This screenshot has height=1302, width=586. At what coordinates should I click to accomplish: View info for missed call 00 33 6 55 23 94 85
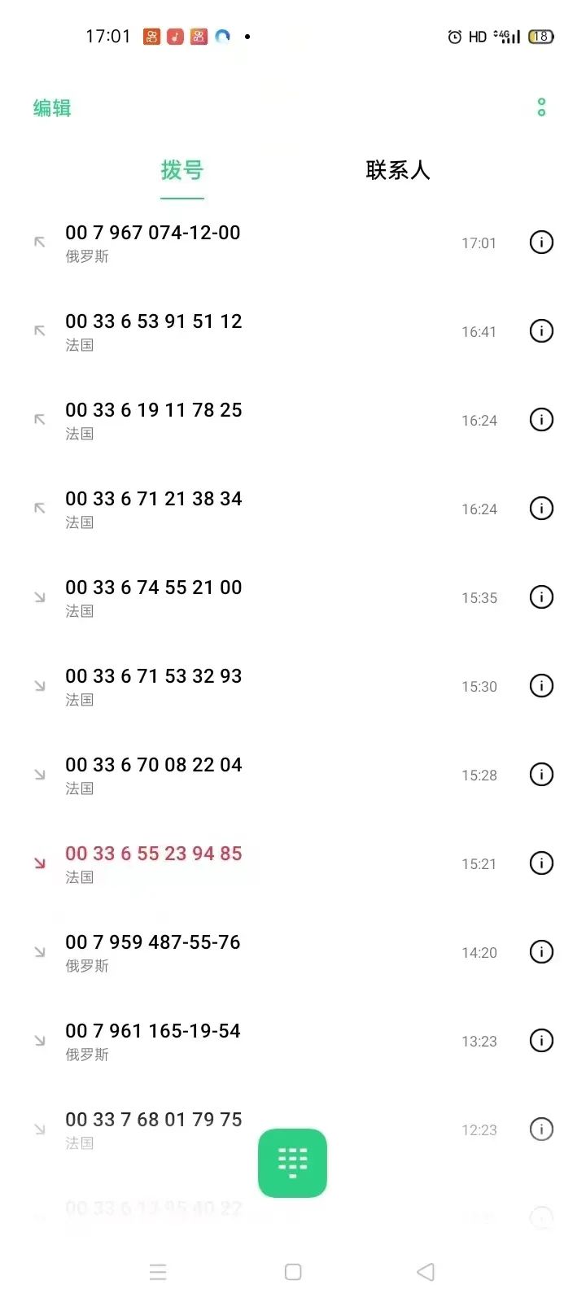pos(541,863)
